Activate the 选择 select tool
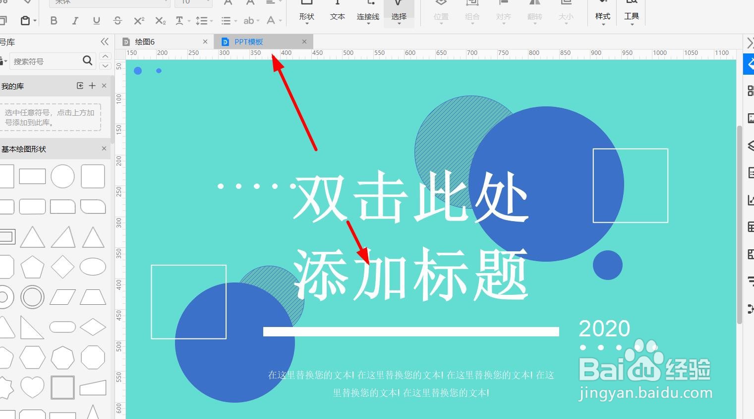This screenshot has width=754, height=419. pos(399,13)
